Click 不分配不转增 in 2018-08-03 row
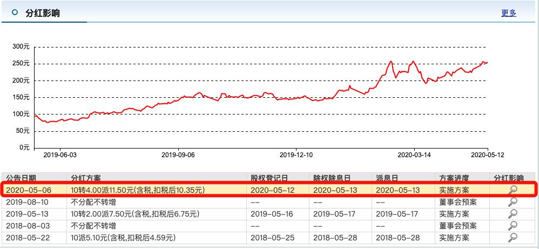This screenshot has width=539, height=249. pos(93,226)
